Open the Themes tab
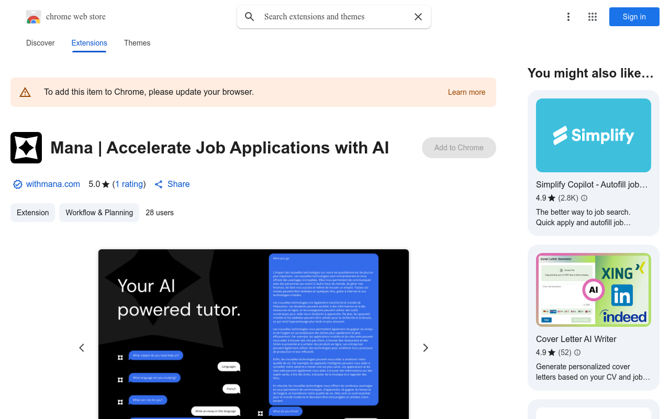The width and height of the screenshot is (670, 419). tap(137, 43)
